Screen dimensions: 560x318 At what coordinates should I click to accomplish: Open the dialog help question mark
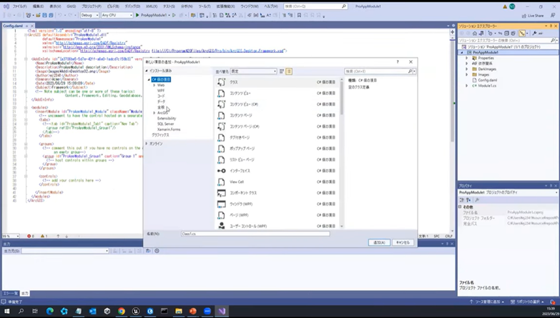click(x=398, y=61)
